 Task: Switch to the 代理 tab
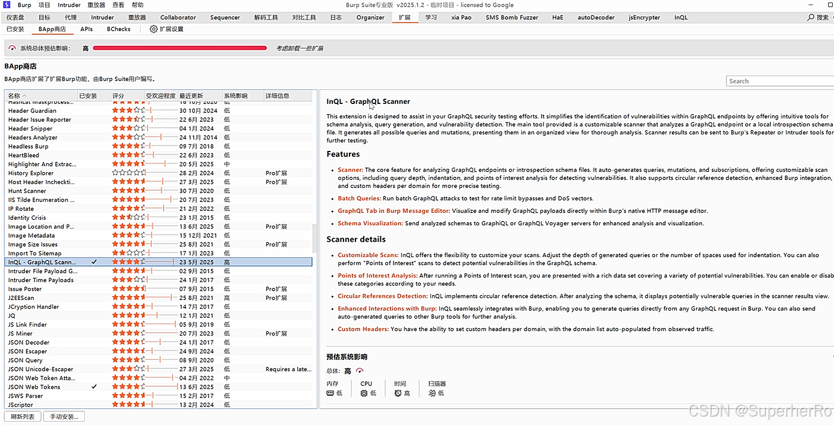click(x=71, y=18)
